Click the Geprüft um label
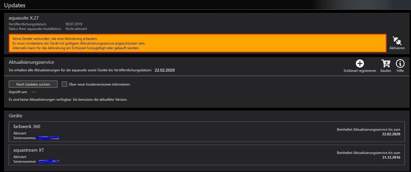Image resolution: width=411 pixels, height=172 pixels. coord(18,92)
